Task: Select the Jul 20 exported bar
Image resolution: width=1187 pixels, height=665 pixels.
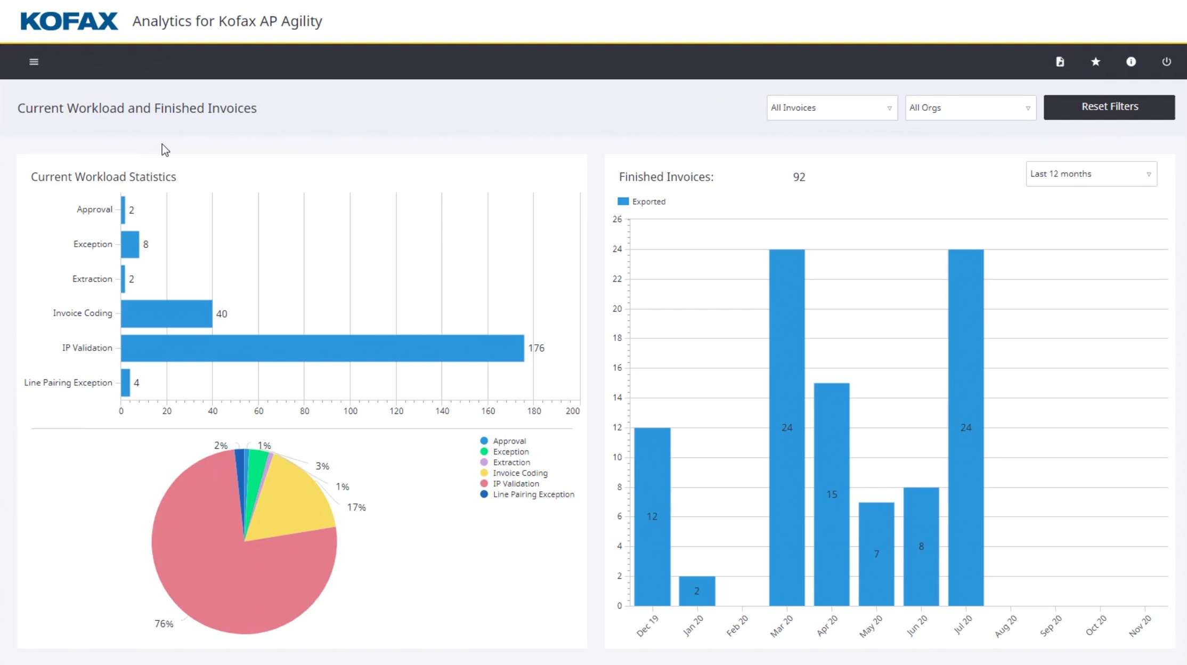Action: (x=965, y=427)
